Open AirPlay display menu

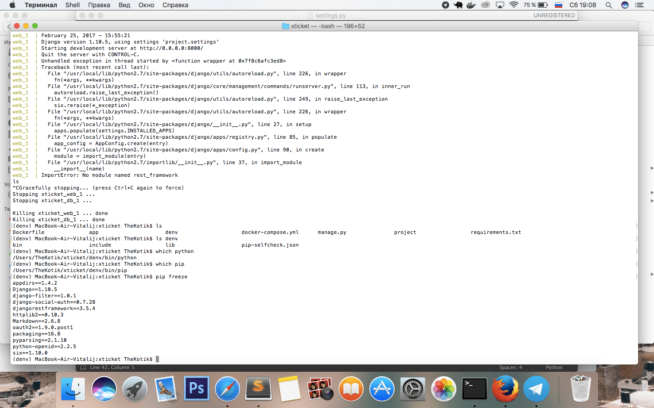[x=500, y=5]
